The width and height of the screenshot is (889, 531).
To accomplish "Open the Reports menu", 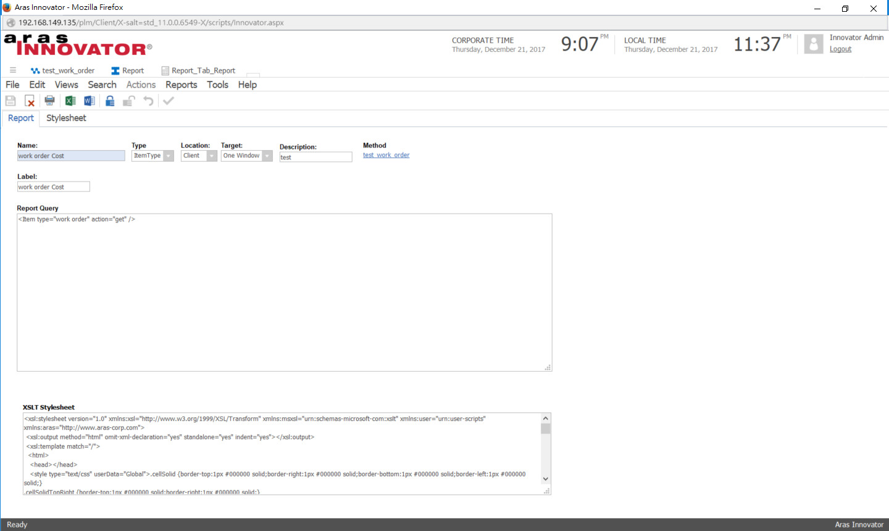I will [182, 85].
